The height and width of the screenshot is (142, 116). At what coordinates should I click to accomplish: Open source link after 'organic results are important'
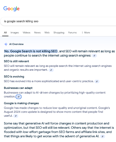point(51,70)
